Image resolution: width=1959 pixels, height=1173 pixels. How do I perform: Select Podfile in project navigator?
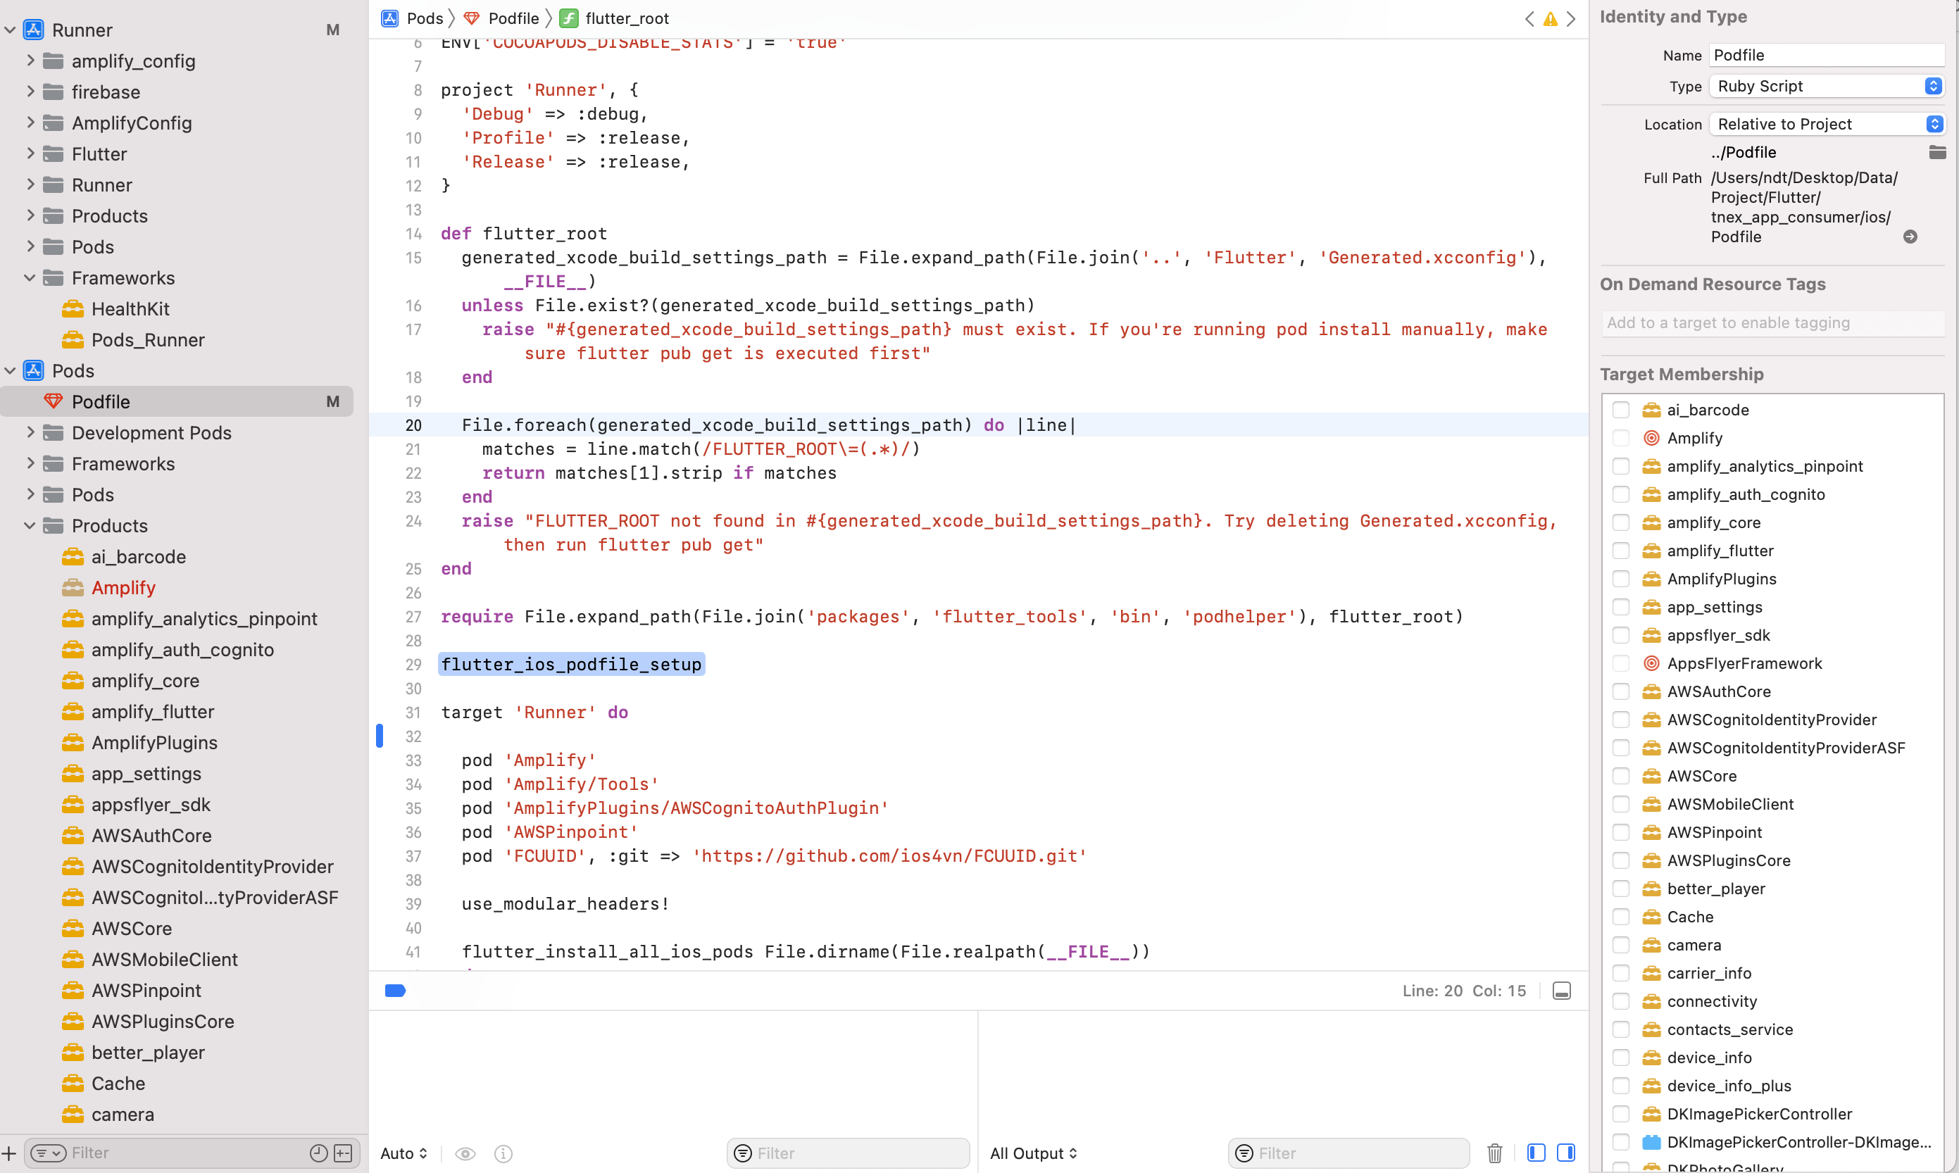click(x=177, y=401)
